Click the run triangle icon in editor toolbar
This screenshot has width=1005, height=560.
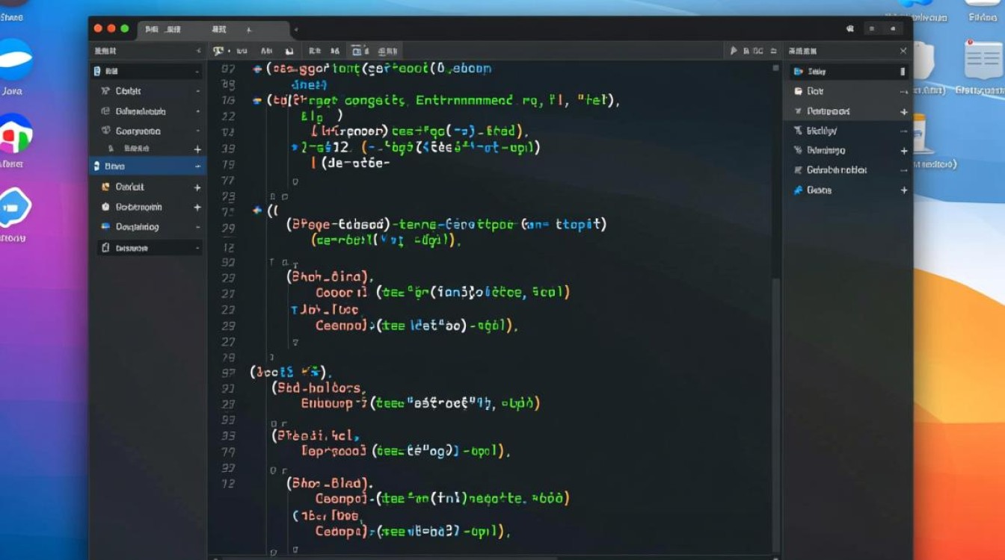point(734,51)
